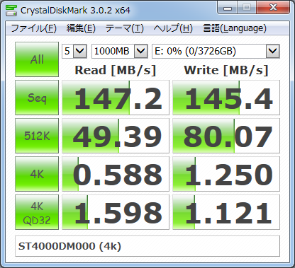295x268 pixels.
Task: Click the Seq write result 145.4
Action: coord(226,98)
